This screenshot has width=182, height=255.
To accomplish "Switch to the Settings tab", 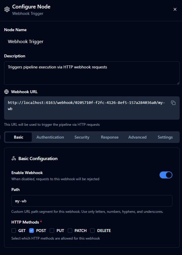I will [x=165, y=137].
